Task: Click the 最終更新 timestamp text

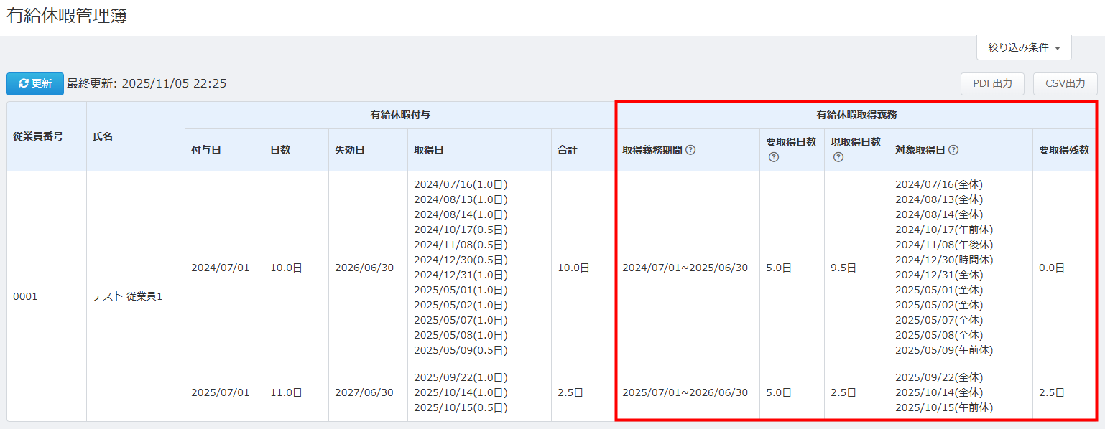Action: tap(147, 84)
